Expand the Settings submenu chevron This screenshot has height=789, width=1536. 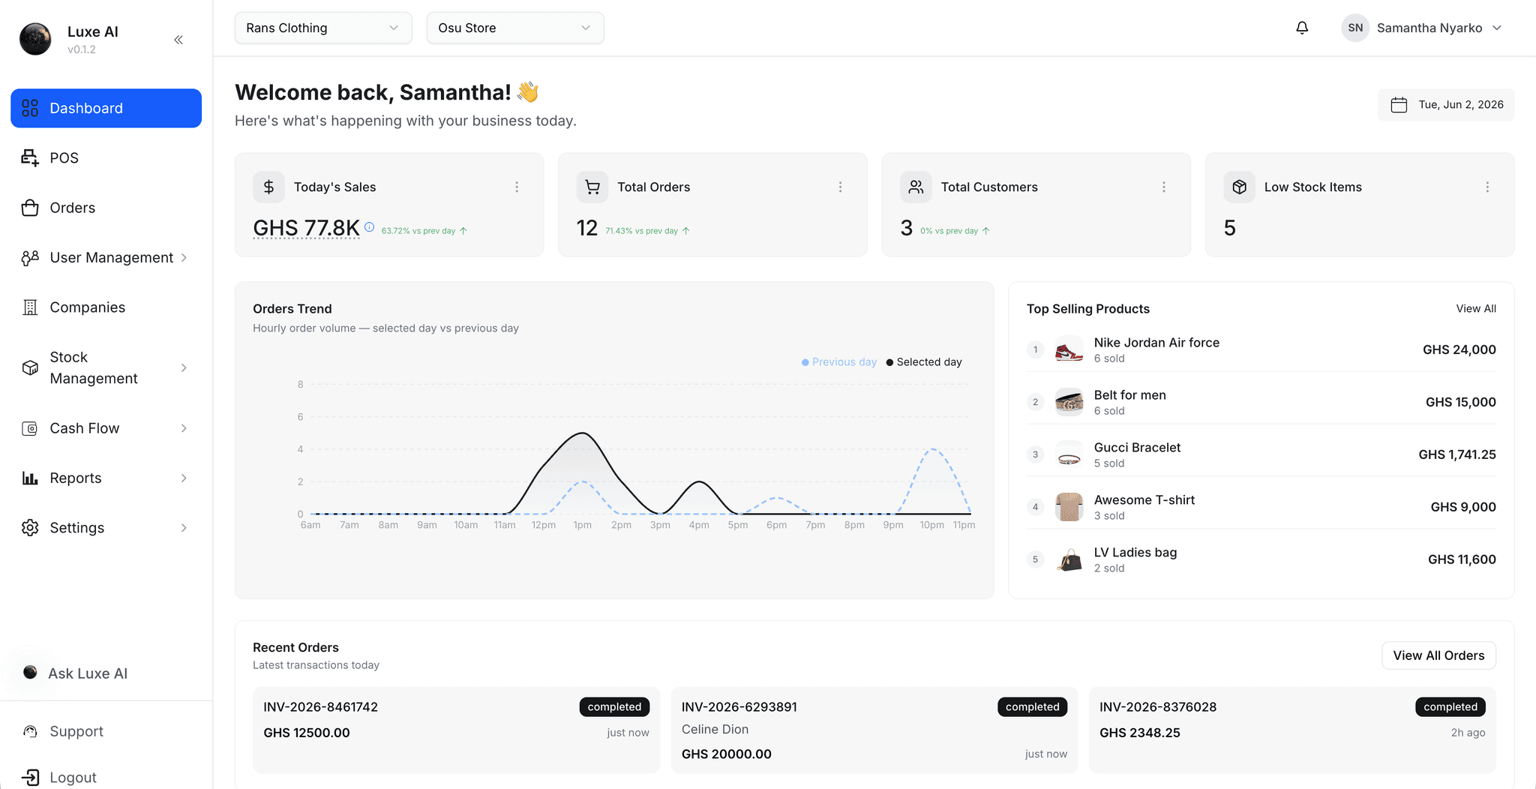point(184,528)
